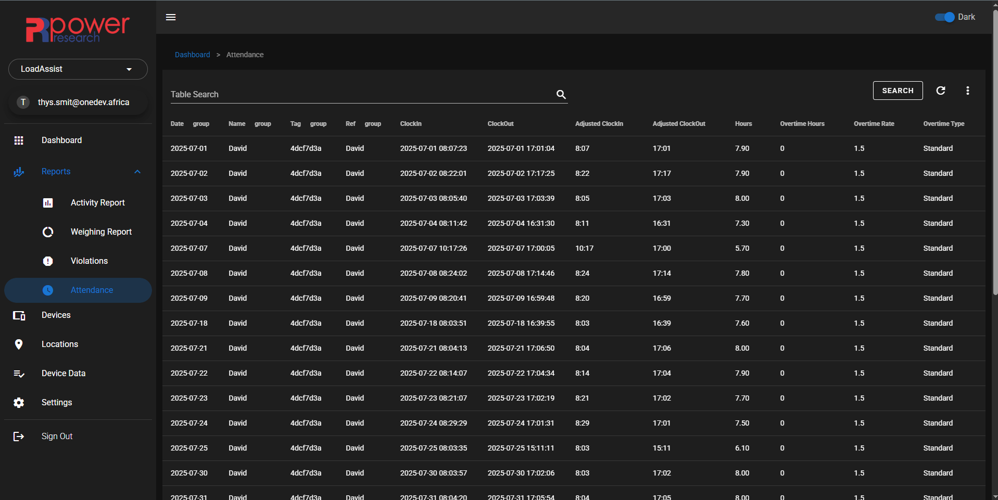Sort by the Overtime Hours column header
This screenshot has height=500, width=998.
pos(802,124)
